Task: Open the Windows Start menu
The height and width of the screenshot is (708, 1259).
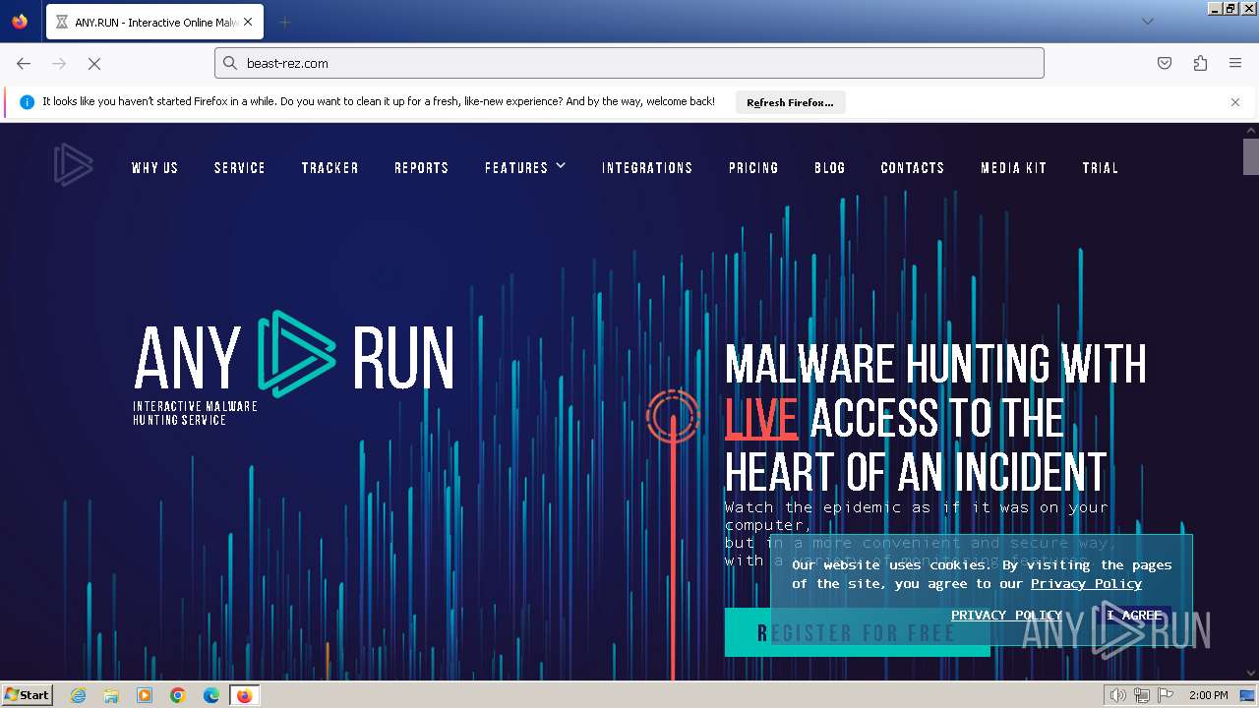Action: [27, 694]
